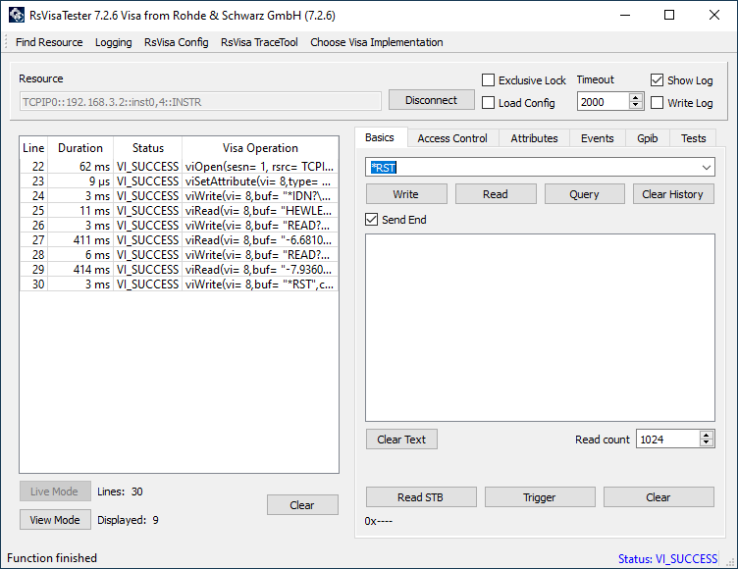This screenshot has width=738, height=569.
Task: Switch to the Basics tab
Action: [x=380, y=137]
